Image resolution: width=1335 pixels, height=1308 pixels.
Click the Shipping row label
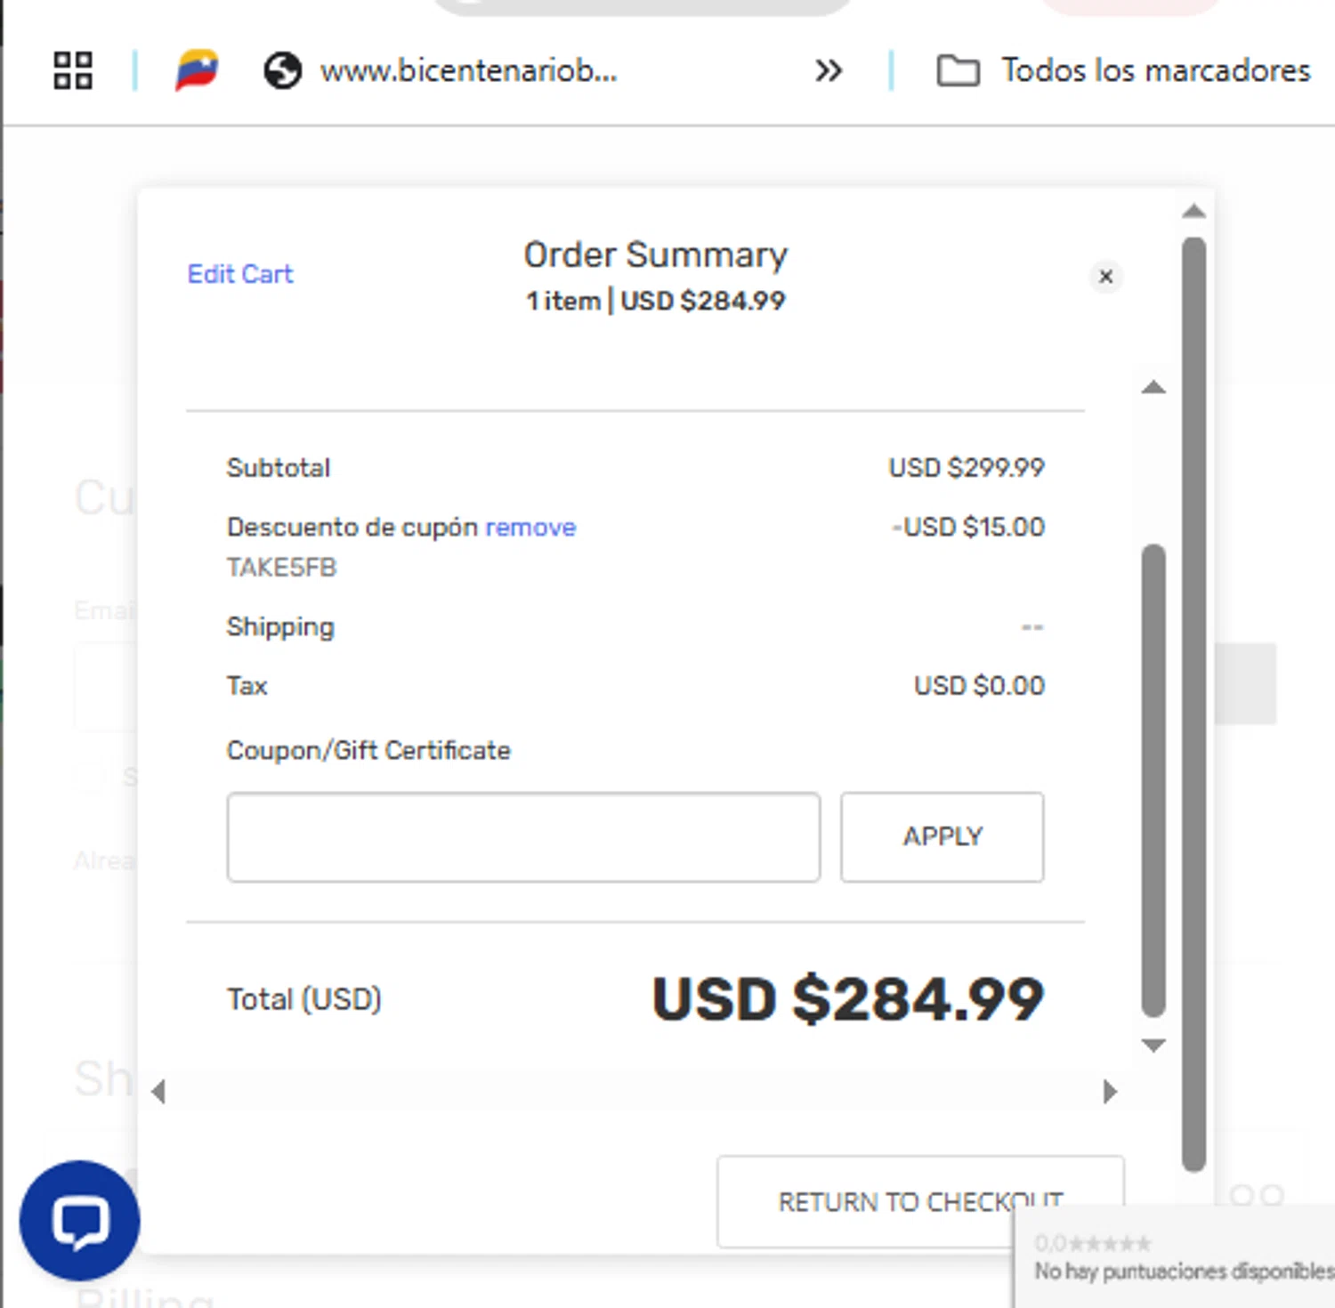click(280, 627)
